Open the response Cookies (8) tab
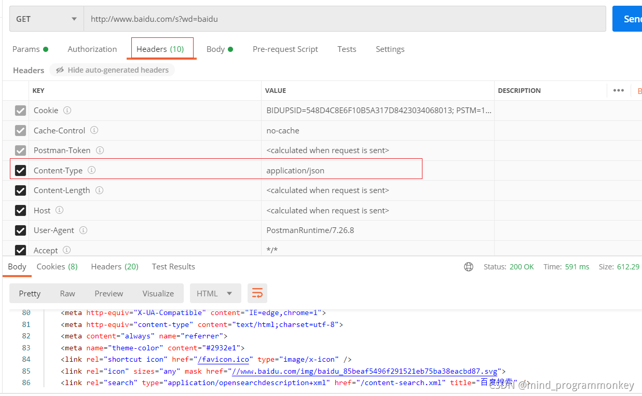The height and width of the screenshot is (396, 642). [x=57, y=267]
